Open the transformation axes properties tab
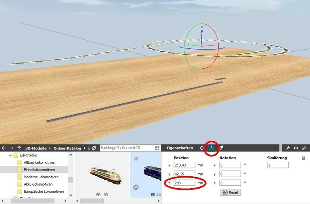Screen dimensions: 310x204 pyautogui.click(x=211, y=148)
